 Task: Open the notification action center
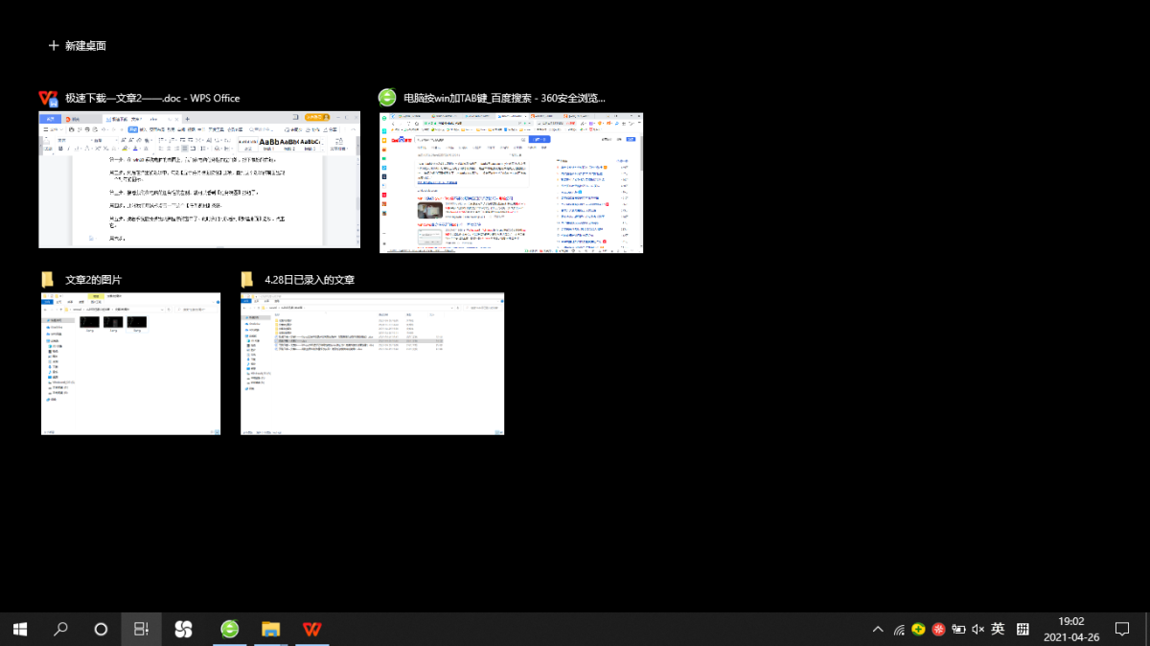tap(1122, 629)
